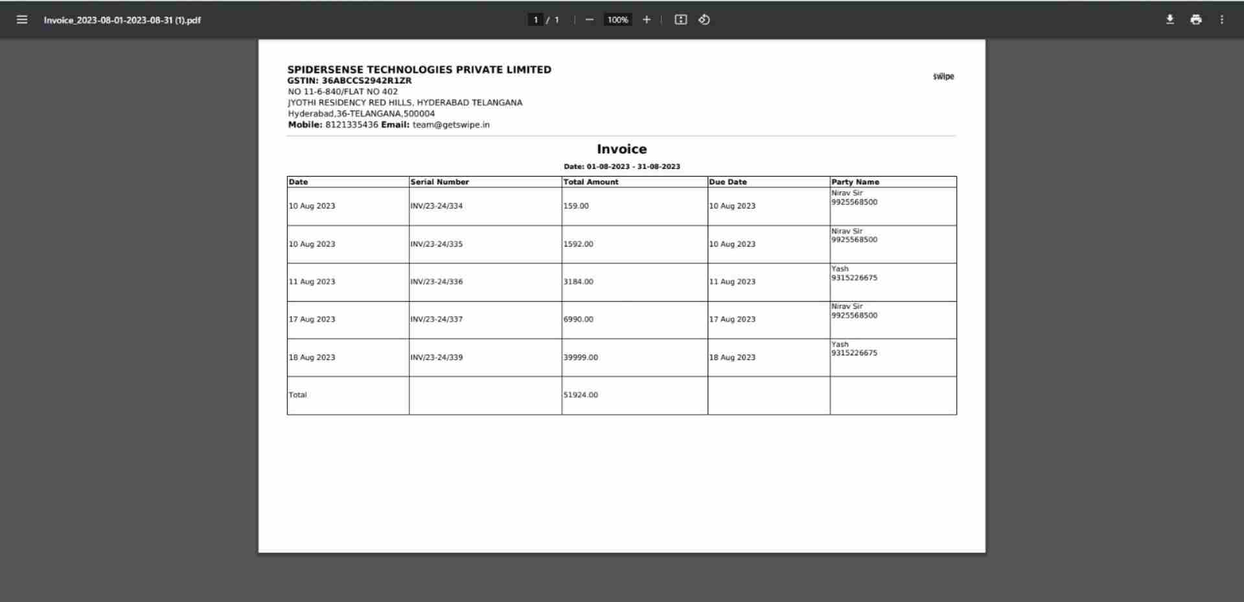Click the fit to page icon

(x=680, y=19)
